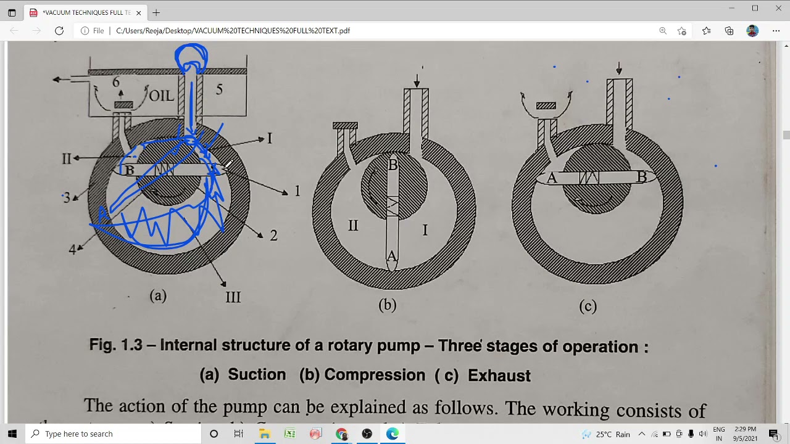
Task: Refresh the PDF page
Action: [59, 31]
